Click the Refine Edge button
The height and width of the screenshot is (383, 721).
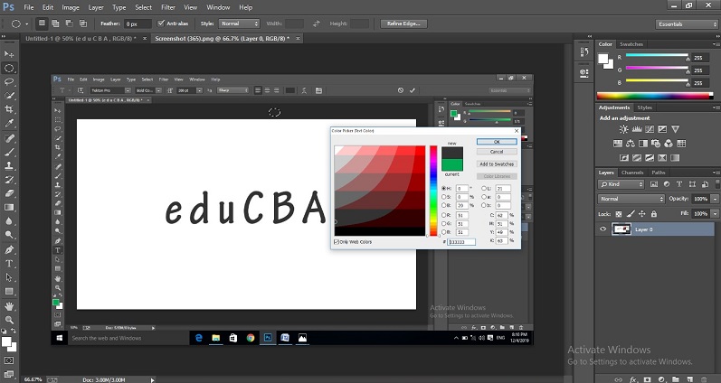pyautogui.click(x=403, y=23)
